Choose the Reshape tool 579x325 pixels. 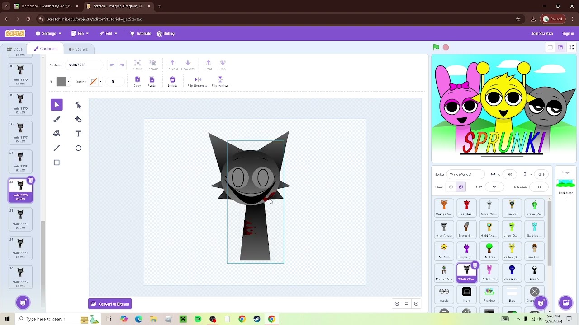point(78,105)
